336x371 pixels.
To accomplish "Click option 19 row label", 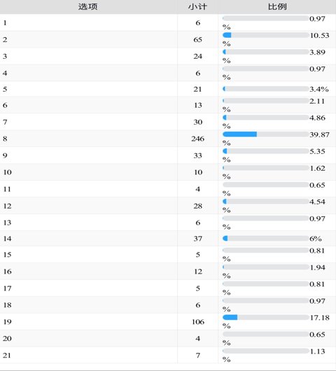I will [7, 322].
